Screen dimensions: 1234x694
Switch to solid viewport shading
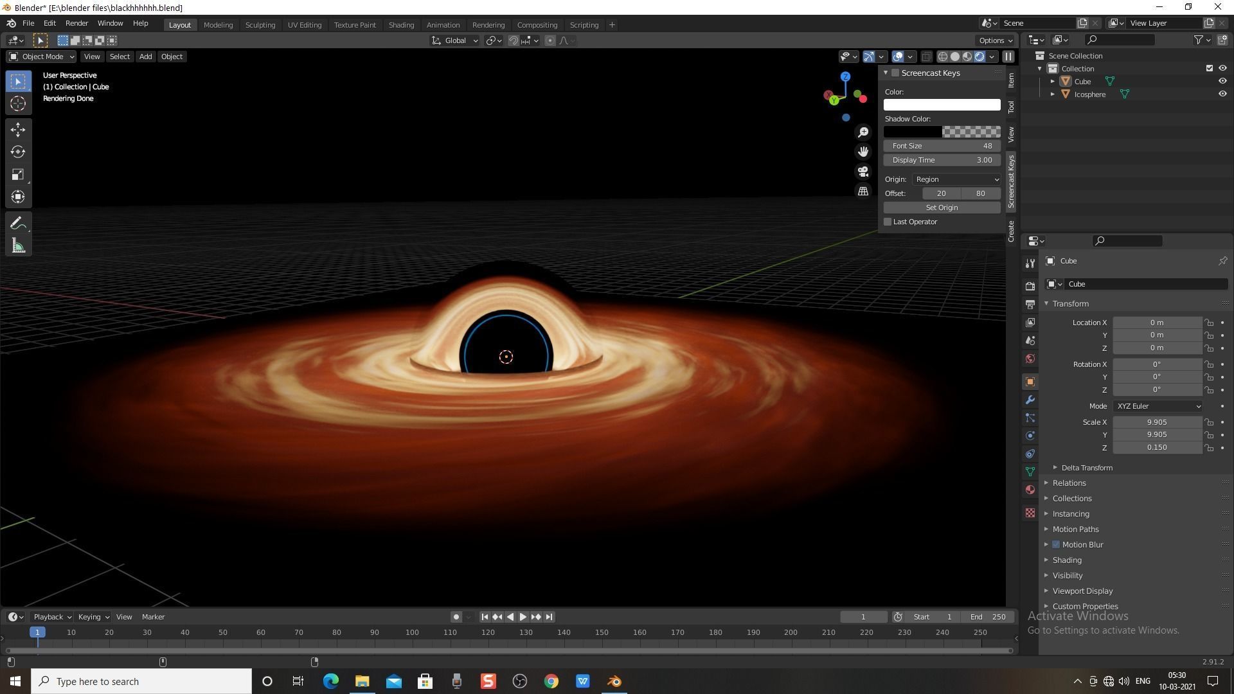tap(955, 57)
